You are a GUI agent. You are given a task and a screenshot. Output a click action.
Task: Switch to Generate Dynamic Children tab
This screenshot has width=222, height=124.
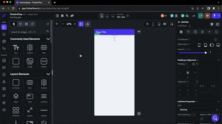click(x=202, y=32)
